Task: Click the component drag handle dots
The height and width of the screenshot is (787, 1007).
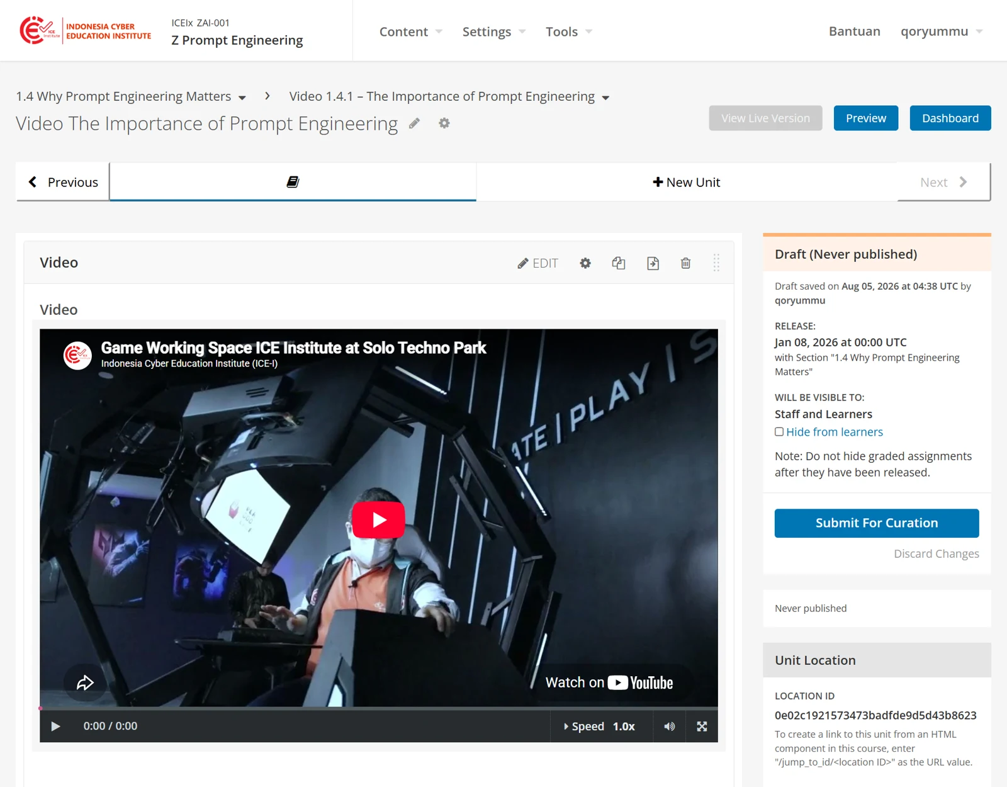Action: [x=716, y=263]
